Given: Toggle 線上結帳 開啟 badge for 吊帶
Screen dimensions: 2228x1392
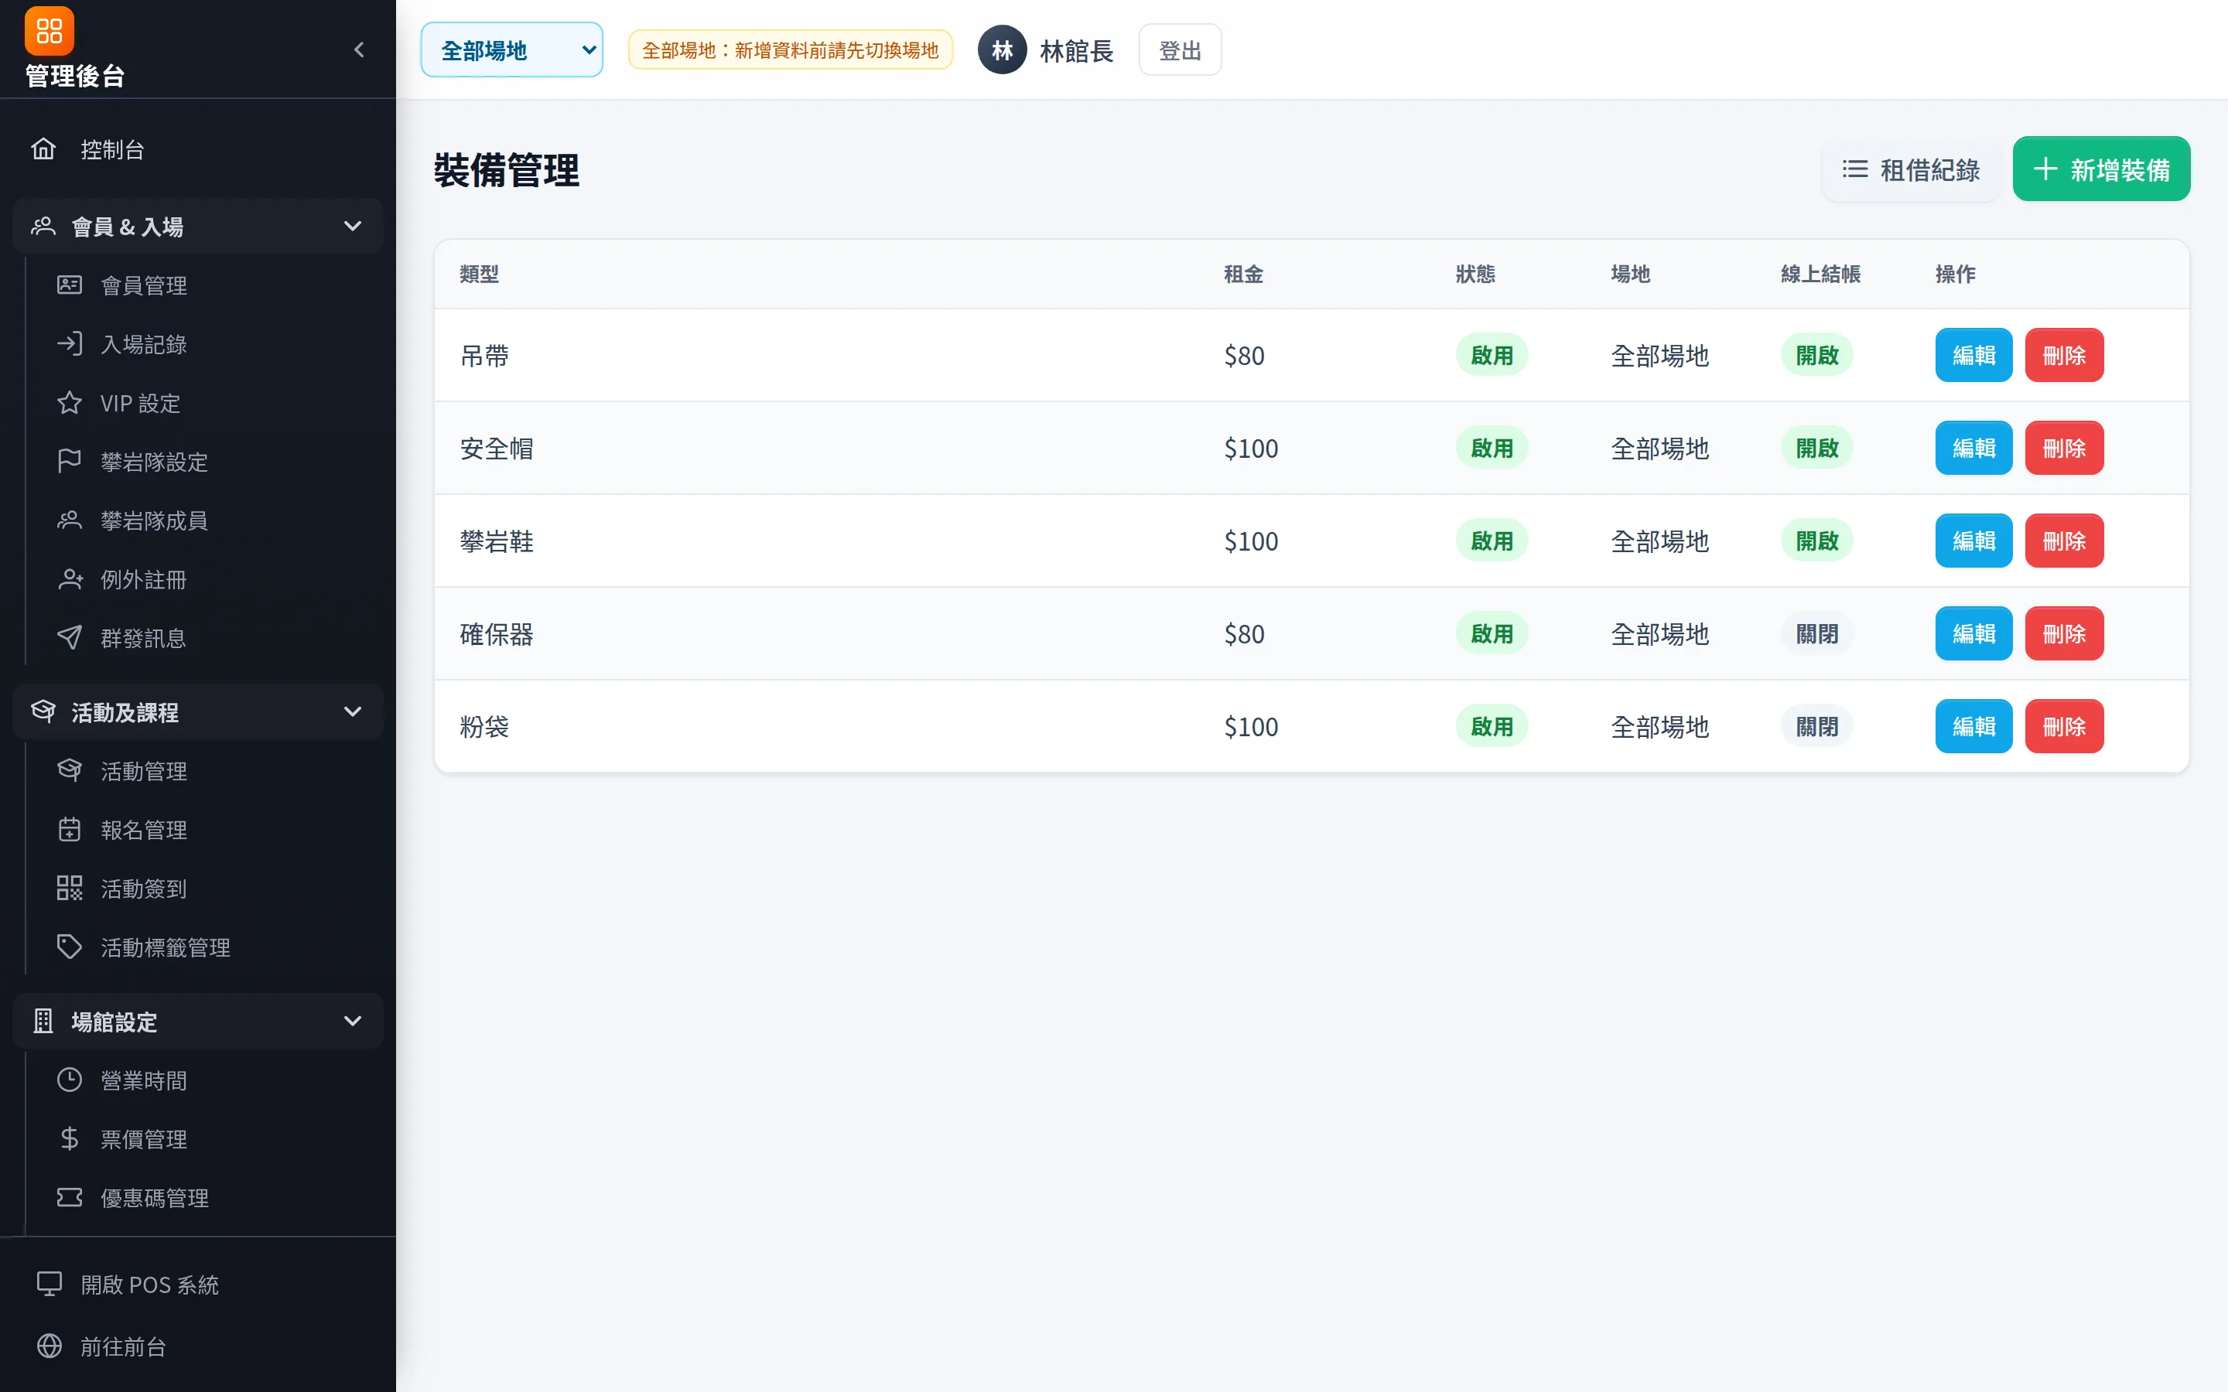Looking at the screenshot, I should (1816, 356).
